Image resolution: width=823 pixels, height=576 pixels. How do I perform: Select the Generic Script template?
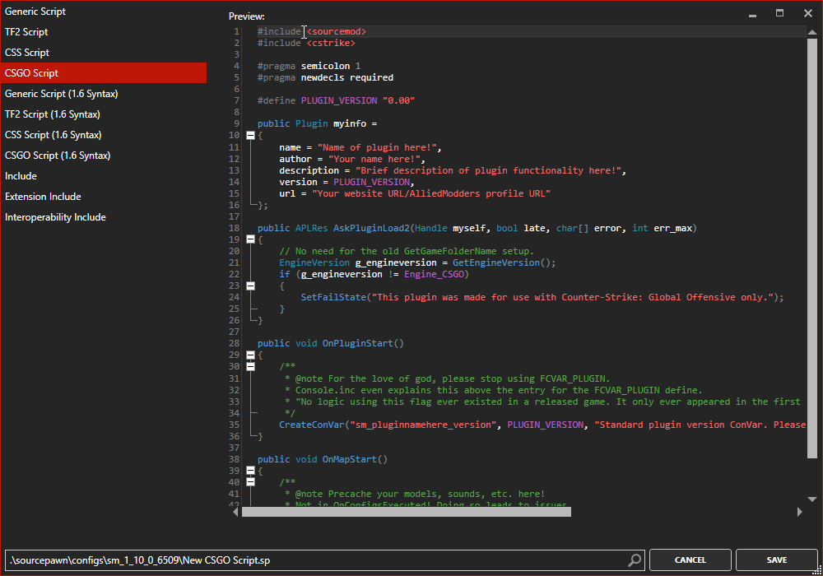104,11
